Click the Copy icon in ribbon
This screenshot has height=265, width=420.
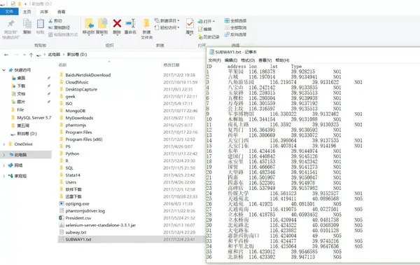27,24
